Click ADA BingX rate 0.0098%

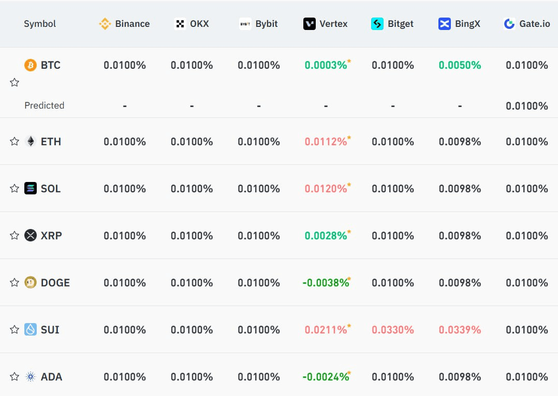pyautogui.click(x=460, y=376)
